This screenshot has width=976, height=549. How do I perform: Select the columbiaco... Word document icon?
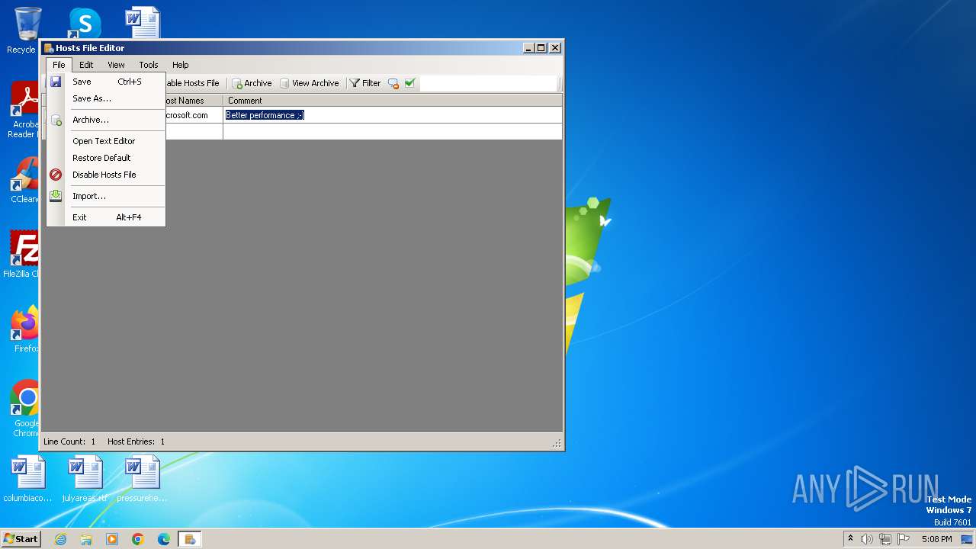click(x=27, y=479)
